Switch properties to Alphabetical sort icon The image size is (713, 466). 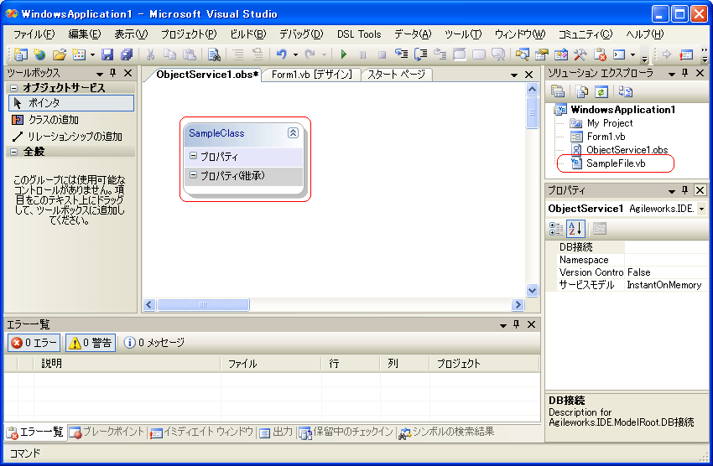point(575,229)
